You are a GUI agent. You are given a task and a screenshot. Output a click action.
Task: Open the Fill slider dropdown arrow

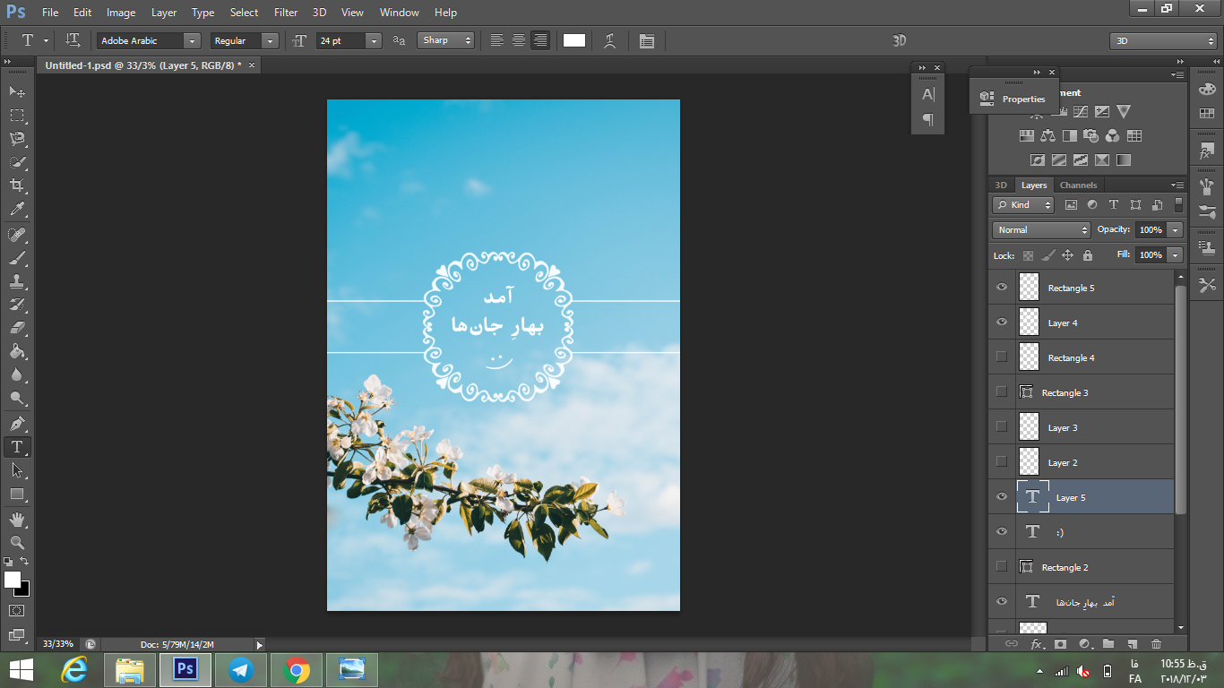[1175, 255]
